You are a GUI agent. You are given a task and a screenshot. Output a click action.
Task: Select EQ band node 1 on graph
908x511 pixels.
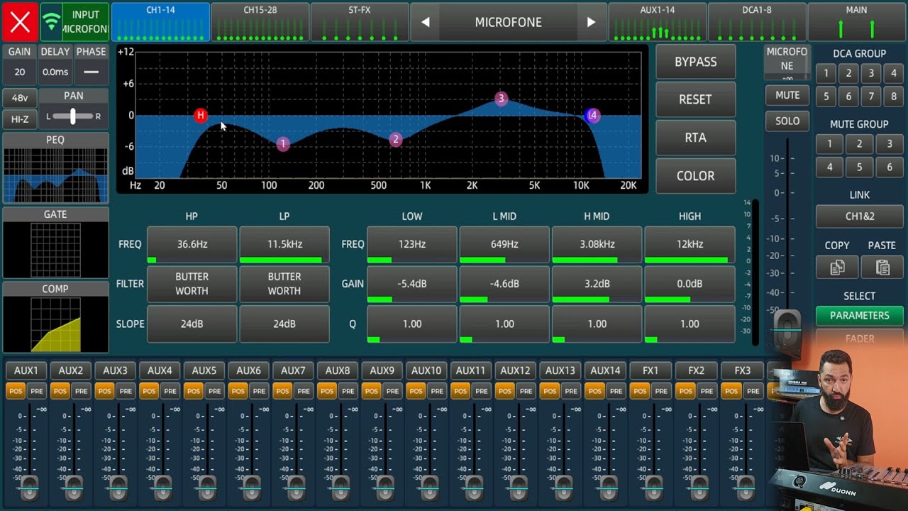coord(283,144)
